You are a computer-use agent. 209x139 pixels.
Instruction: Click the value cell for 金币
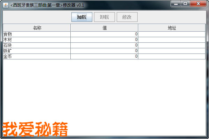coord(104,56)
